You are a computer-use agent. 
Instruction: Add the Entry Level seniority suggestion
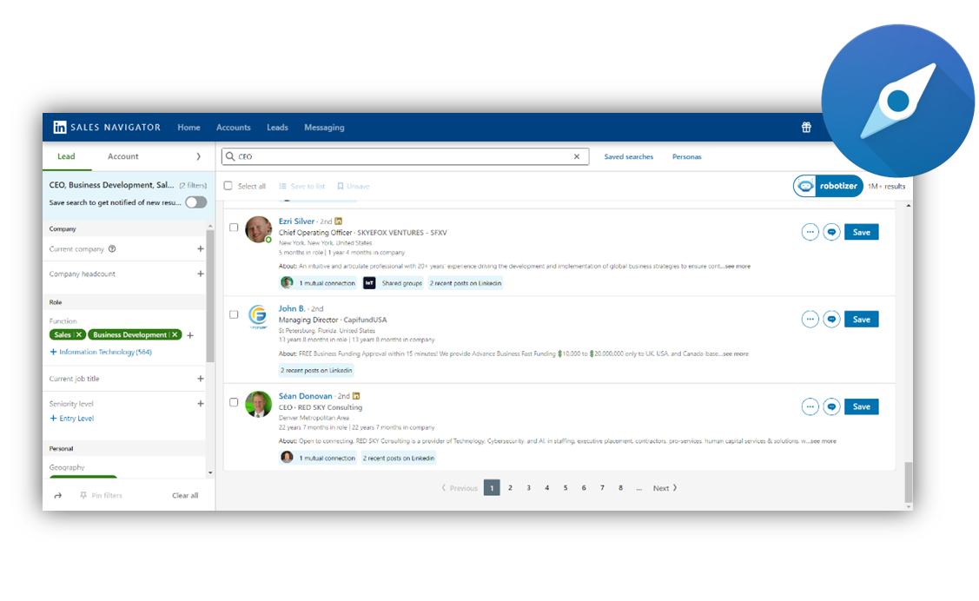coord(72,419)
